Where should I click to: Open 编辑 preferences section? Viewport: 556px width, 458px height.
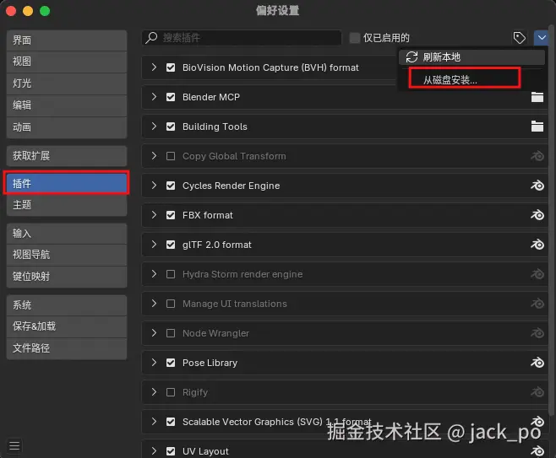tap(67, 105)
